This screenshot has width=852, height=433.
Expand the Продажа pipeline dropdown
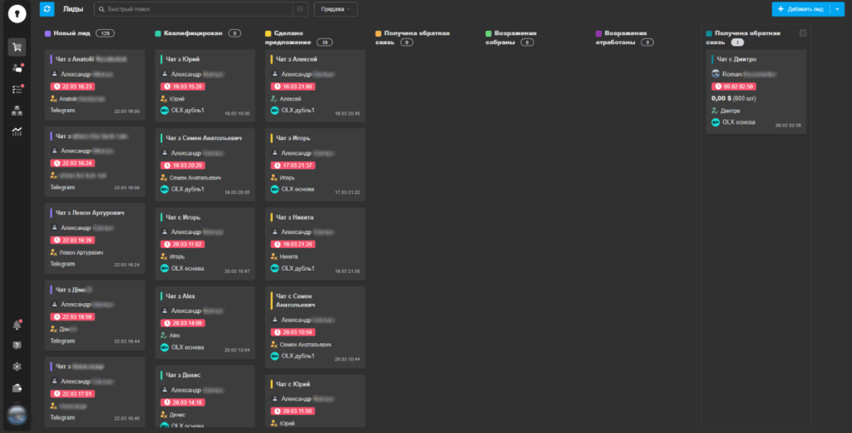(x=335, y=8)
